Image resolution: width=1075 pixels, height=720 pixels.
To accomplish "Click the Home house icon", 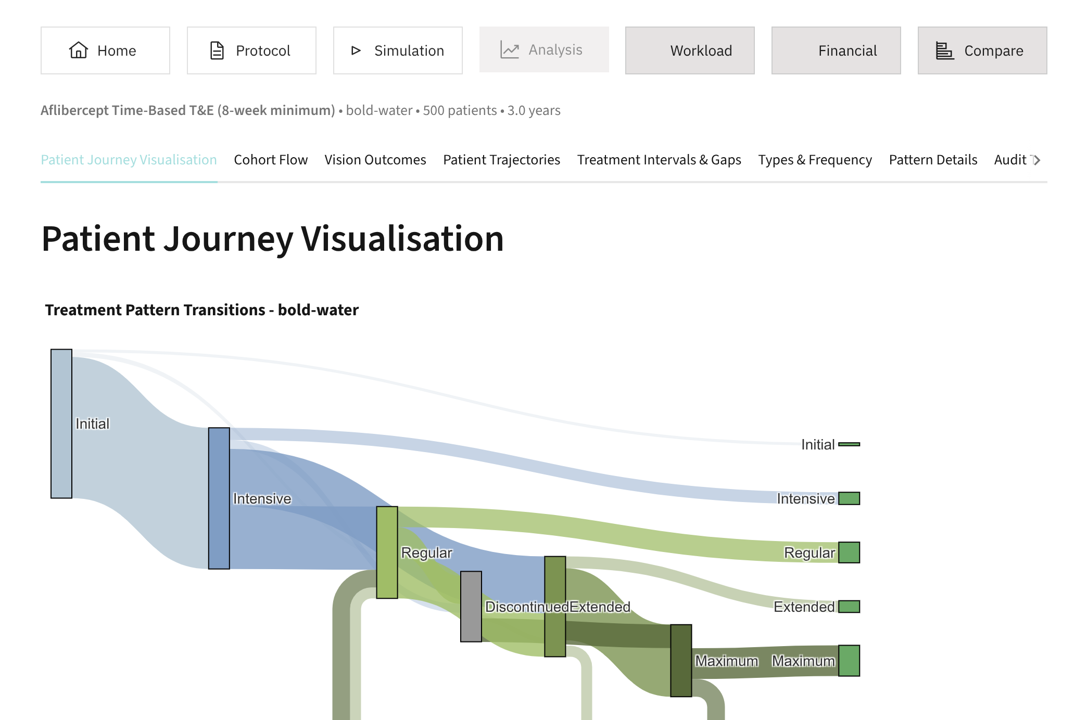I will (x=79, y=50).
